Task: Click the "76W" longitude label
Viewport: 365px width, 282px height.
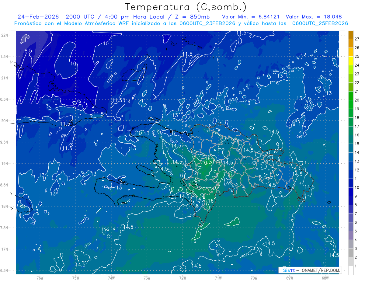Action: [40, 278]
